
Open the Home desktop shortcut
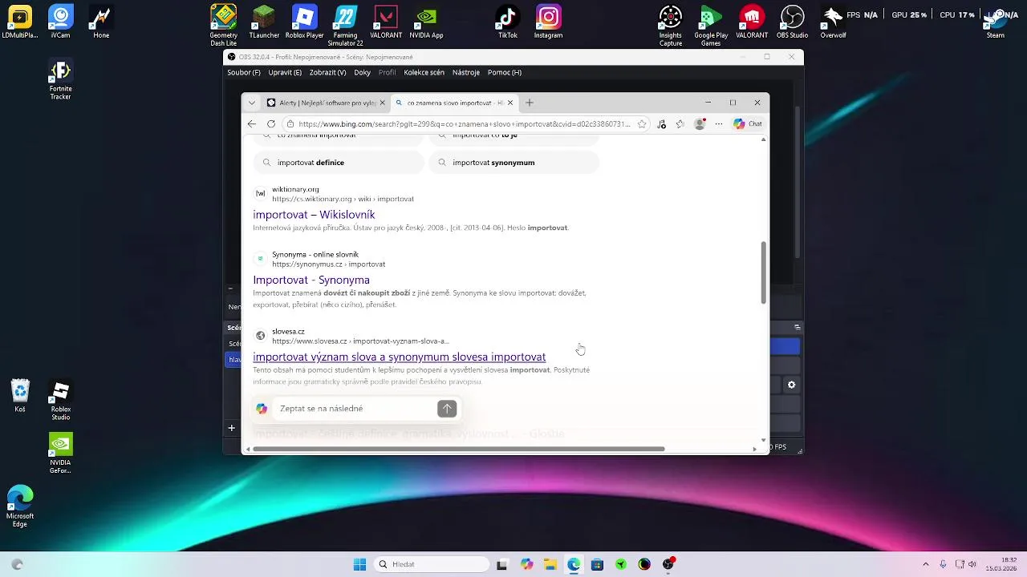point(101,22)
